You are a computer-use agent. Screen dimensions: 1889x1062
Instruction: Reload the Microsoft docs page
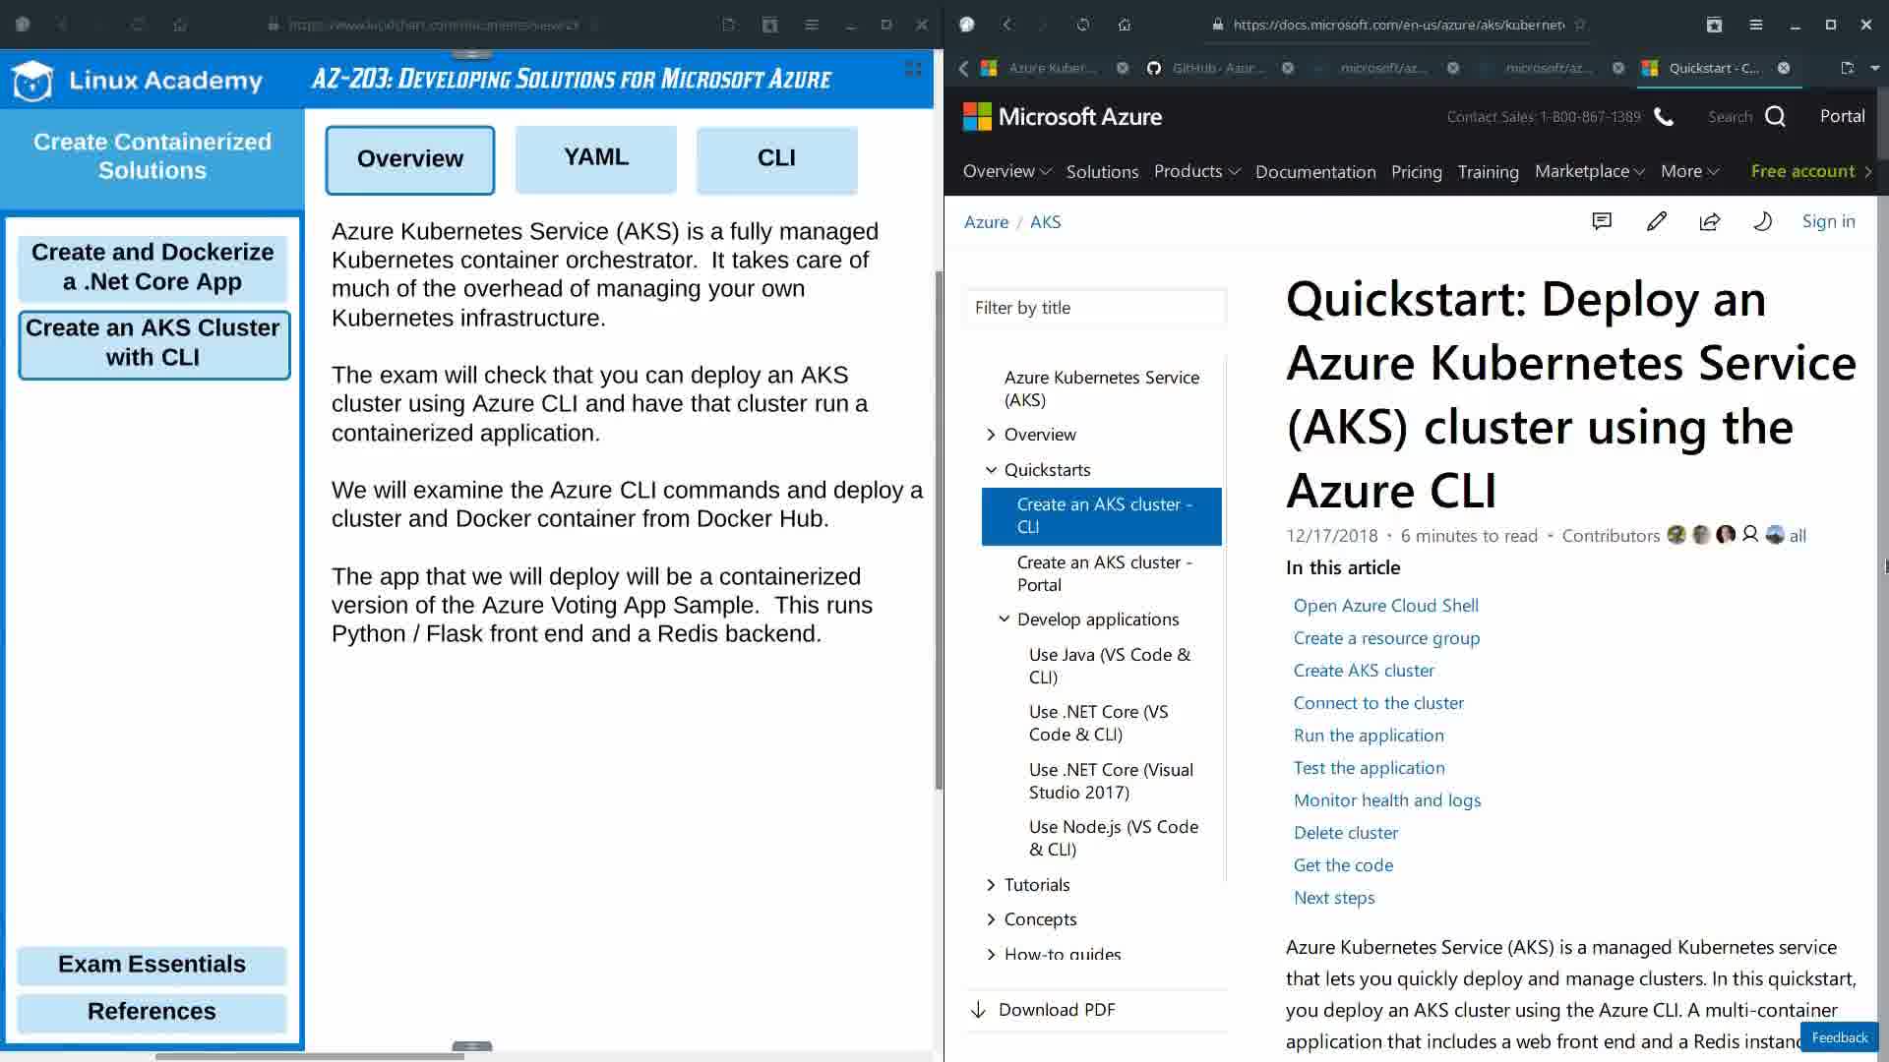(x=1082, y=25)
